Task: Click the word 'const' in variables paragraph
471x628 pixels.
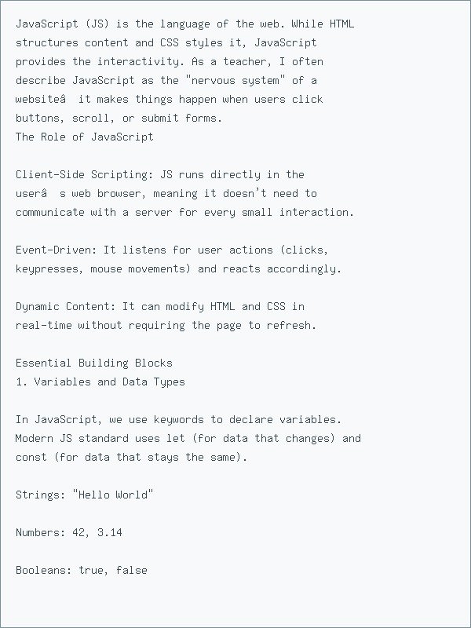Action: click(31, 457)
